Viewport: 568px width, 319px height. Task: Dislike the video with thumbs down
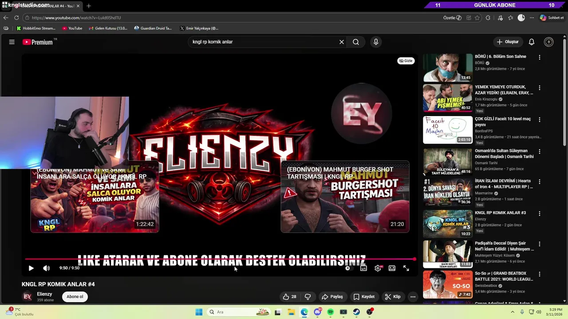(x=308, y=297)
